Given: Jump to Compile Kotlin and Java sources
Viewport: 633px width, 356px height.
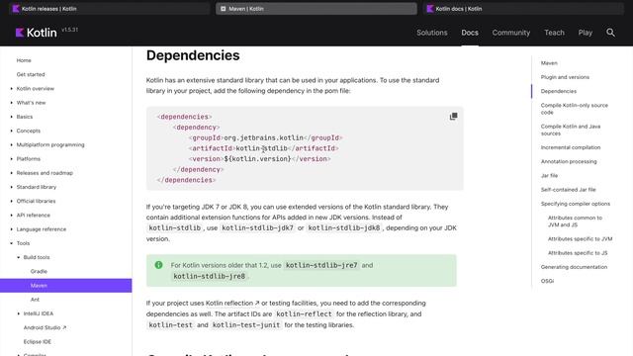Looking at the screenshot, I should (571, 130).
